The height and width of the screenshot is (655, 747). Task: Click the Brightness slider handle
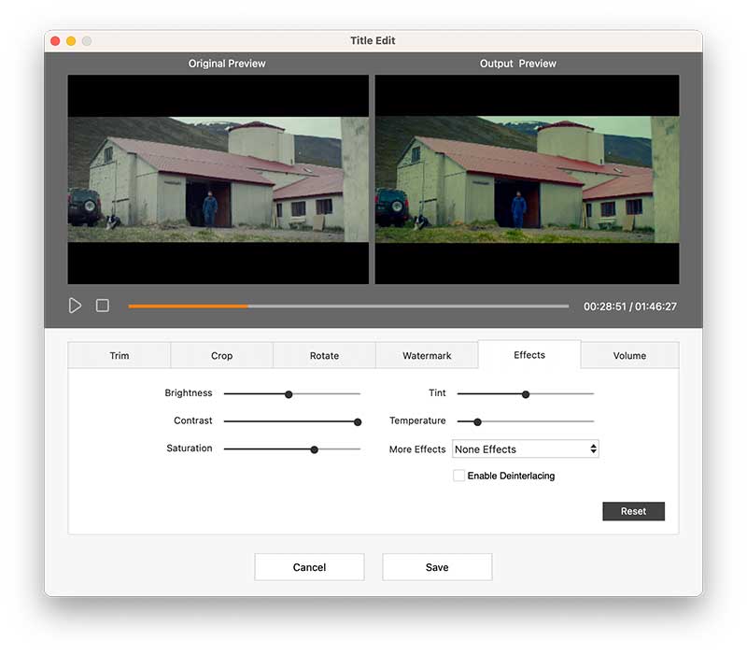coord(289,394)
